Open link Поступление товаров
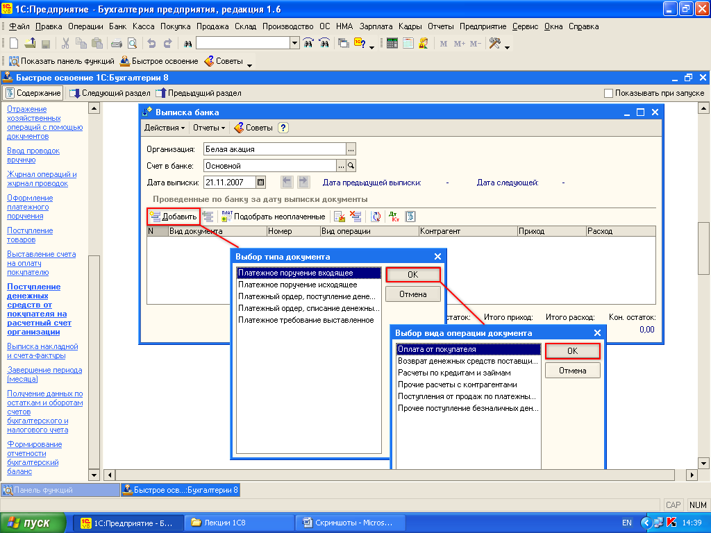Image resolution: width=711 pixels, height=533 pixels. pos(30,235)
